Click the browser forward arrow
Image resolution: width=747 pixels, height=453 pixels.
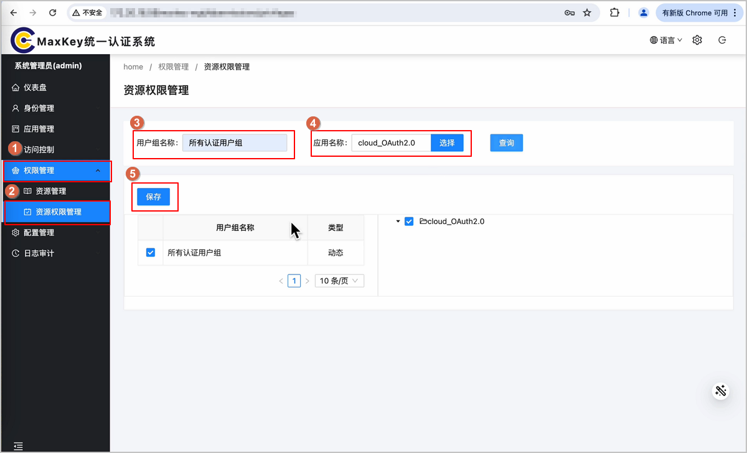click(x=33, y=12)
